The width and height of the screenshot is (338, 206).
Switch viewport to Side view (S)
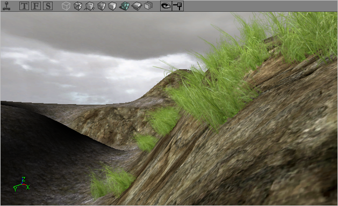click(48, 6)
